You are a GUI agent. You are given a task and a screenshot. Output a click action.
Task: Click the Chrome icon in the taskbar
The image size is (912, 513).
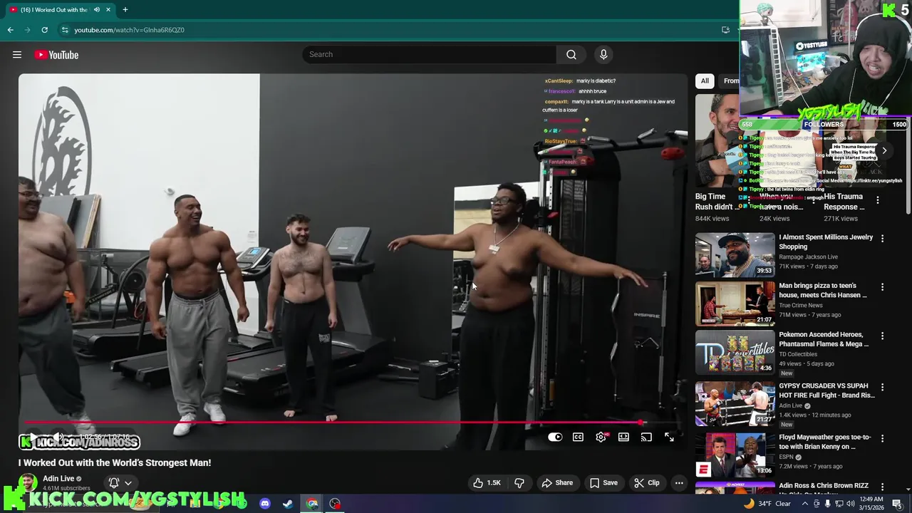tap(312, 504)
